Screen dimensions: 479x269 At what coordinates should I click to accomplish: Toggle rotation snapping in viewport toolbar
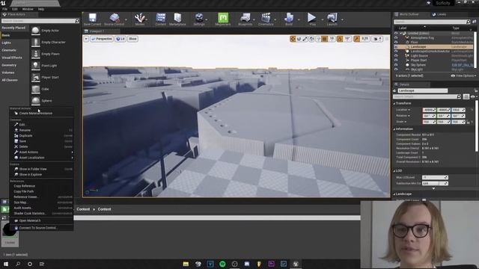(340, 39)
